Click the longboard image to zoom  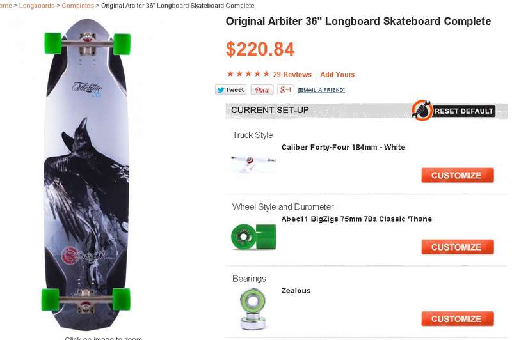(x=86, y=174)
